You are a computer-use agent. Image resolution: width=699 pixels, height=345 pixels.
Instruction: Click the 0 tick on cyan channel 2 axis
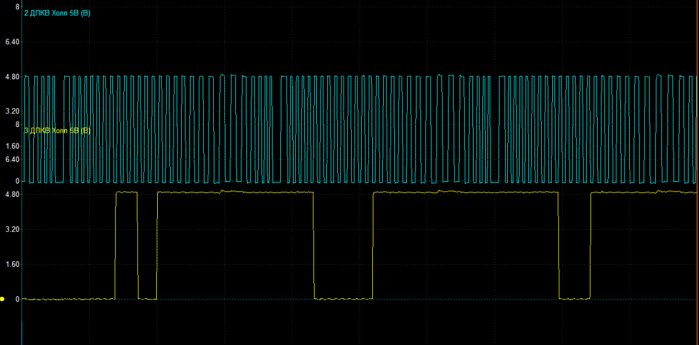point(17,181)
